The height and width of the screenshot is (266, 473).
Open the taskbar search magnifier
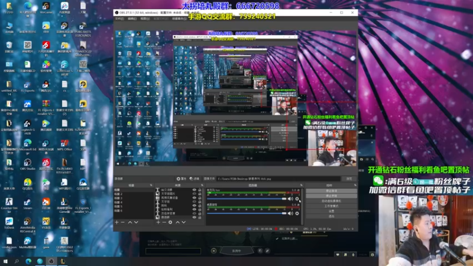[x=17, y=261]
